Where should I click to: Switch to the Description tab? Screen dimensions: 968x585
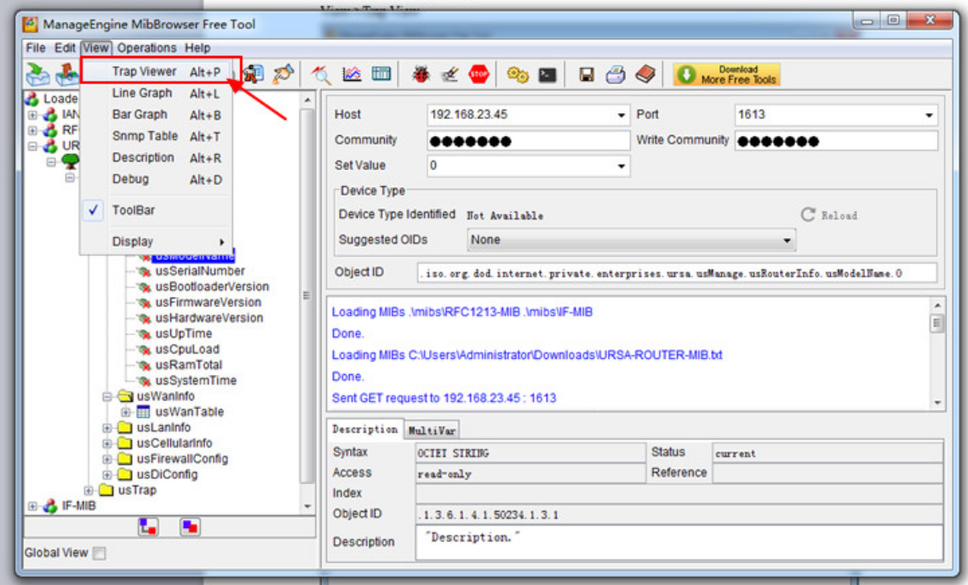pyautogui.click(x=365, y=429)
